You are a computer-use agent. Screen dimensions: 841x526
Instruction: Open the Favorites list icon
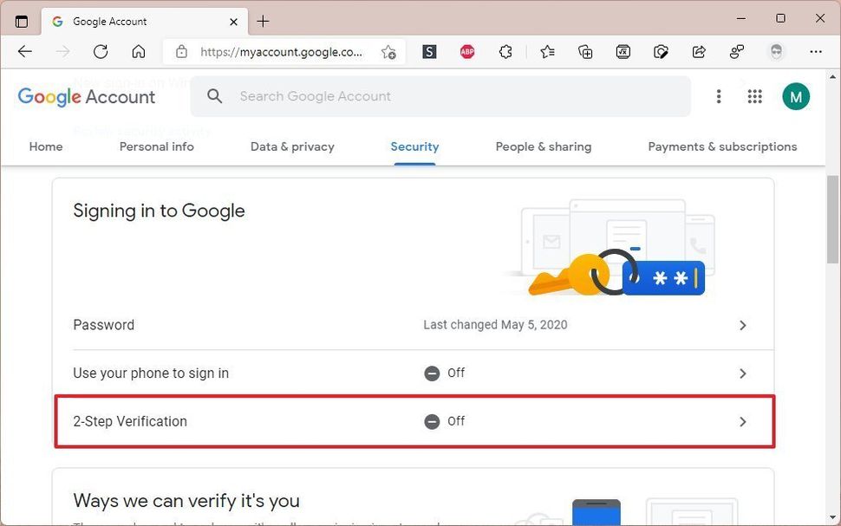coord(547,52)
